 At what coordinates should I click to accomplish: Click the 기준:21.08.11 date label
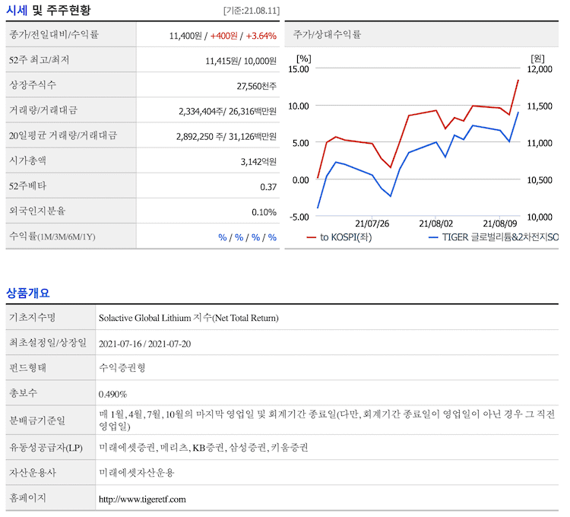tap(252, 11)
